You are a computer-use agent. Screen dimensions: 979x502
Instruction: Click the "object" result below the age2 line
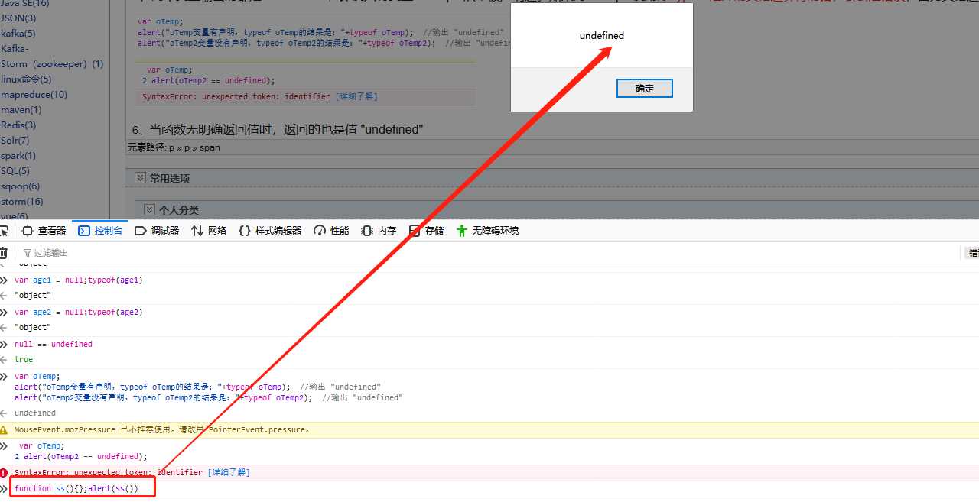33,328
